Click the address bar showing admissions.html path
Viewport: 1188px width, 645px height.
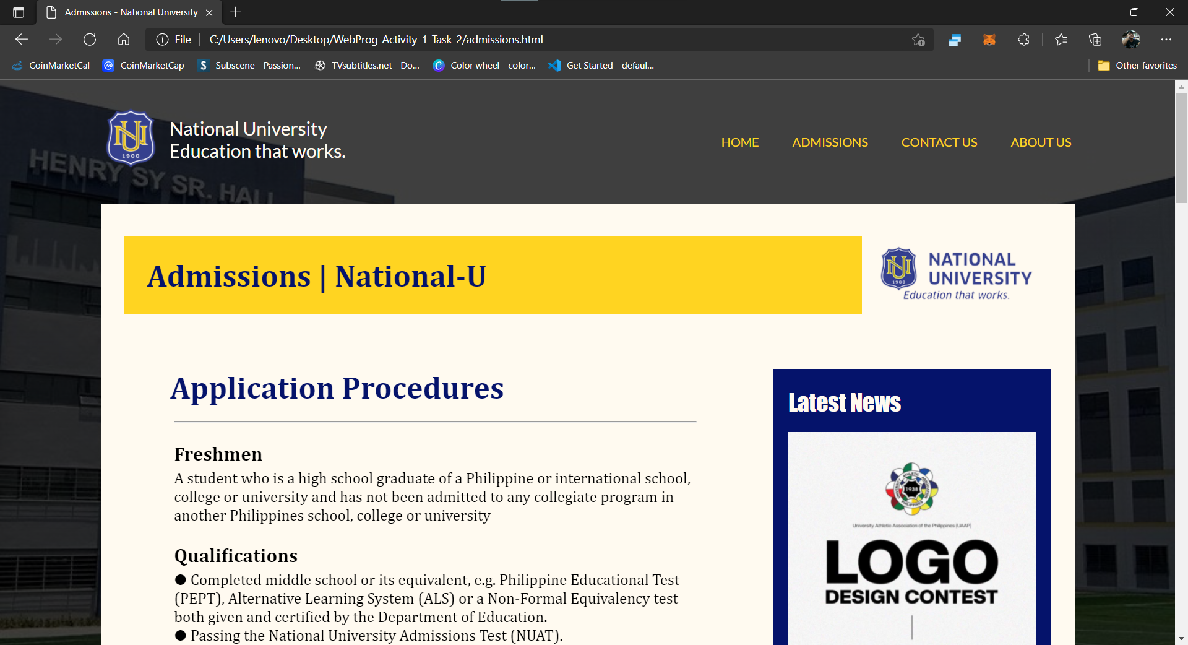pyautogui.click(x=376, y=39)
